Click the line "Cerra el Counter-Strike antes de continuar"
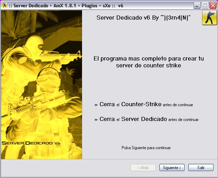The image size is (218, 178). [144, 104]
